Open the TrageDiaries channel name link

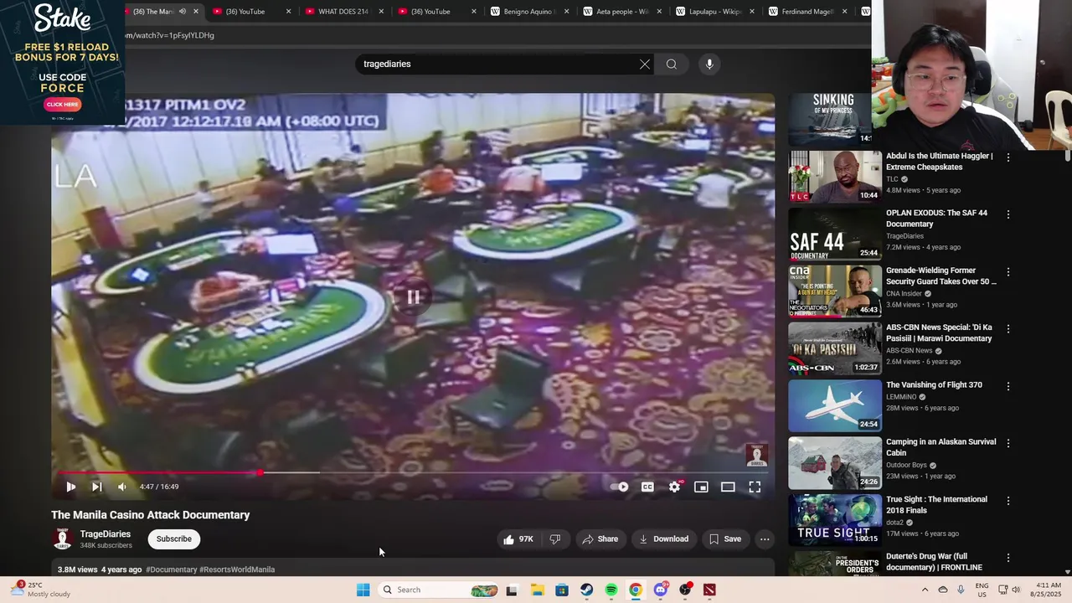[x=106, y=533]
